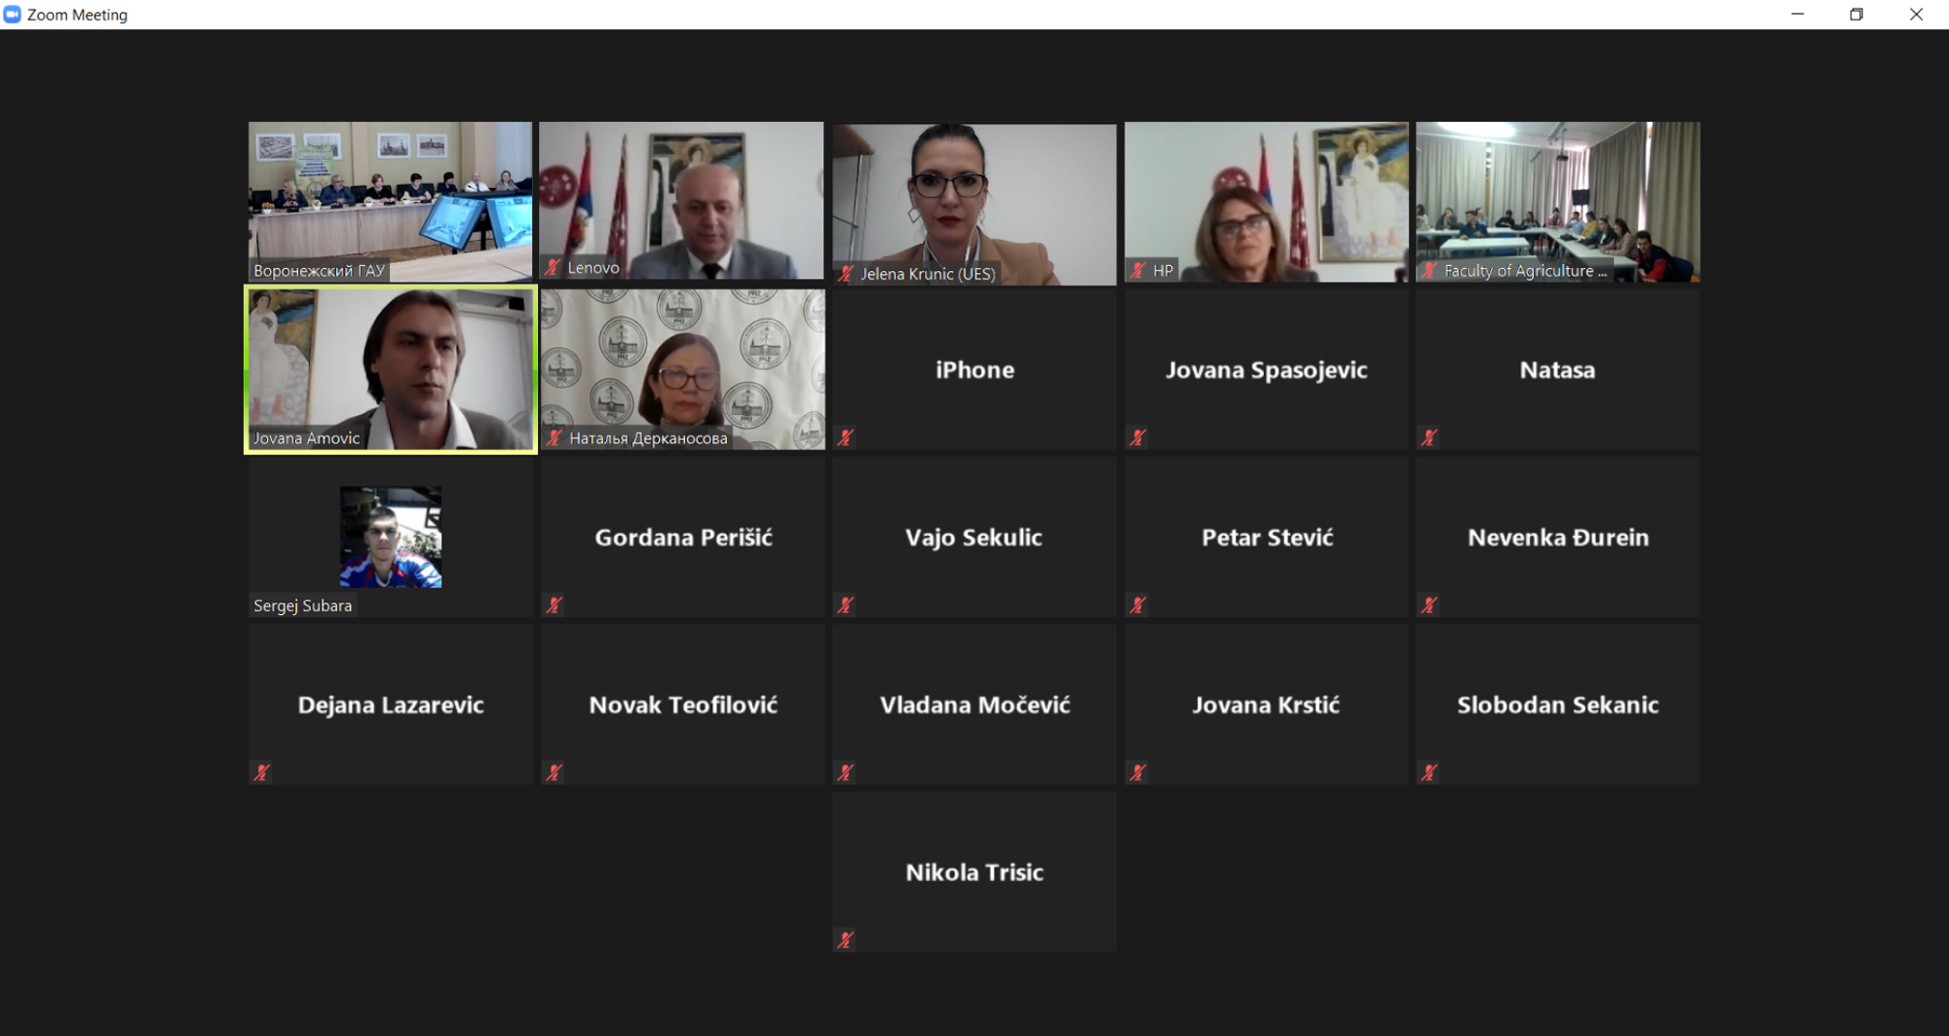
Task: Restore down the Zoom Meeting window
Action: tap(1856, 15)
